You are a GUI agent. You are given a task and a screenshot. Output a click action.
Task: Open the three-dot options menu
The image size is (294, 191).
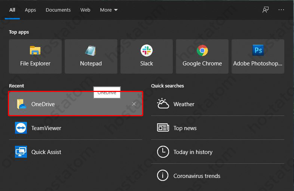click(281, 10)
